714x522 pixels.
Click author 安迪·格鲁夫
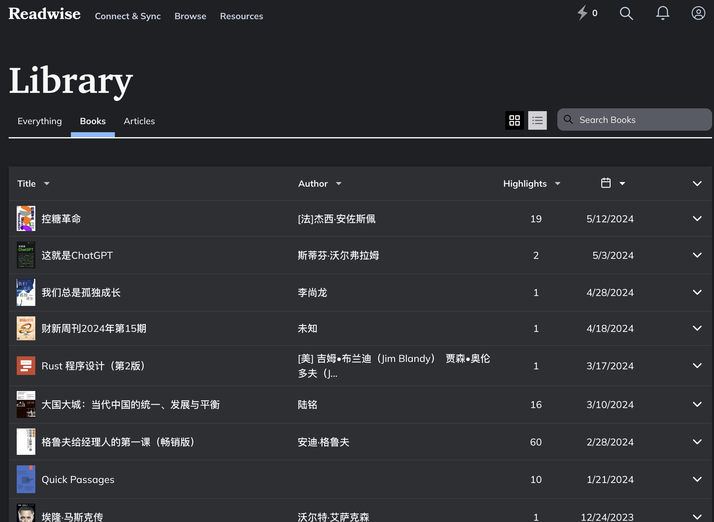click(x=324, y=442)
